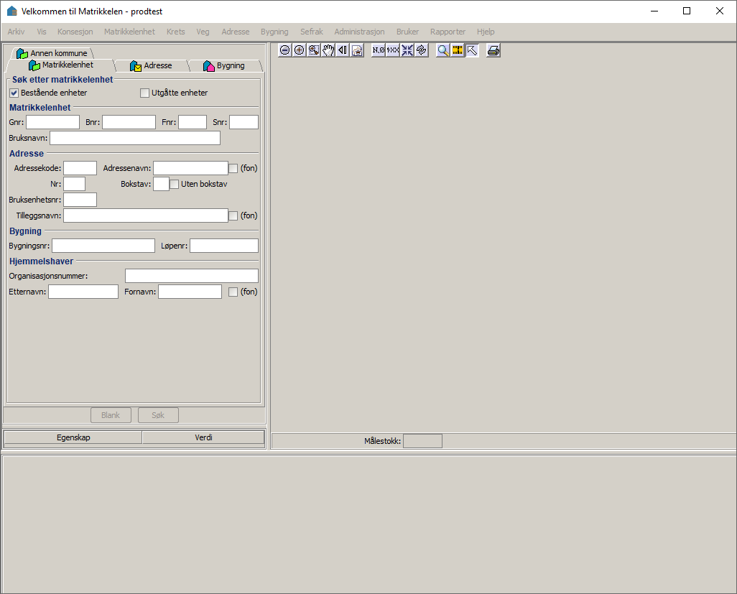Screen dimensions: 737x594
Task: Enable (fon) checkbox next to Adressenavn
Action: pos(233,168)
